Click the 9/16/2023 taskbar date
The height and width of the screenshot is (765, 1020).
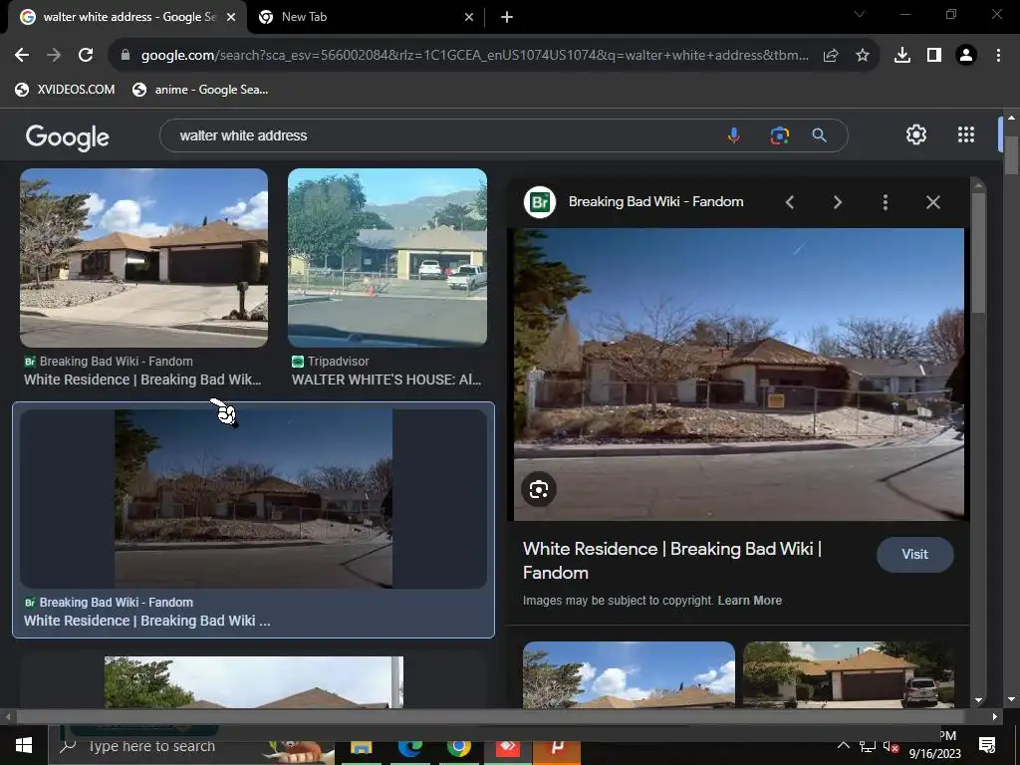[934, 754]
